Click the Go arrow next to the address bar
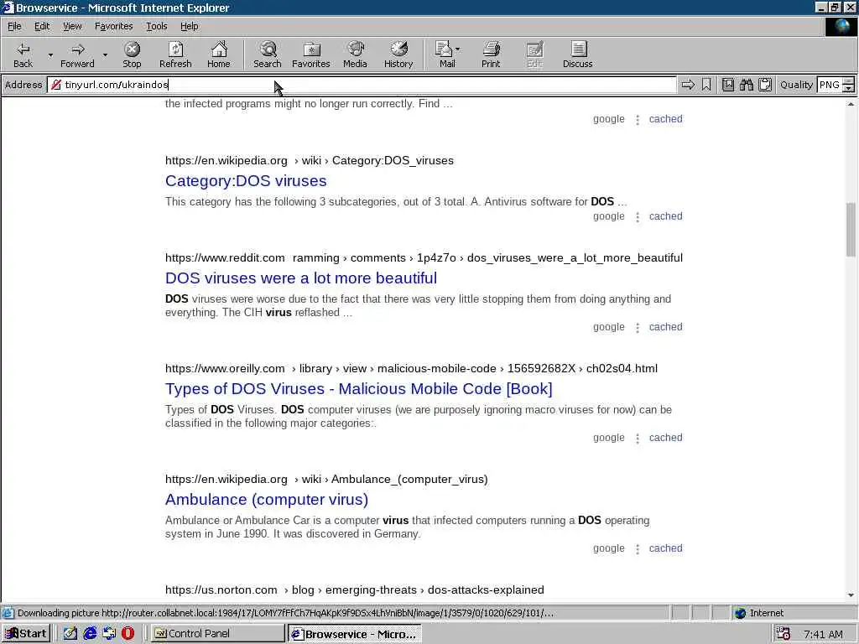 (x=688, y=85)
